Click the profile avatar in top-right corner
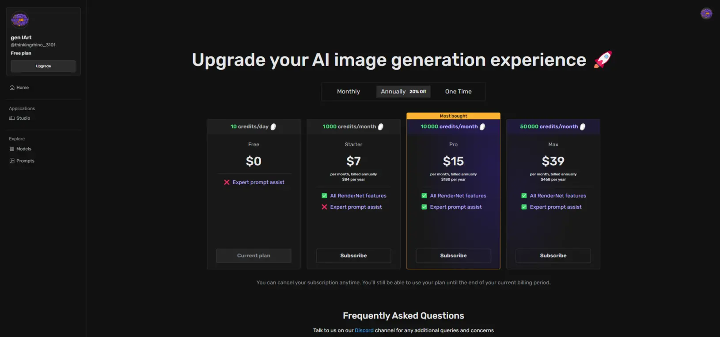The image size is (720, 337). click(706, 14)
